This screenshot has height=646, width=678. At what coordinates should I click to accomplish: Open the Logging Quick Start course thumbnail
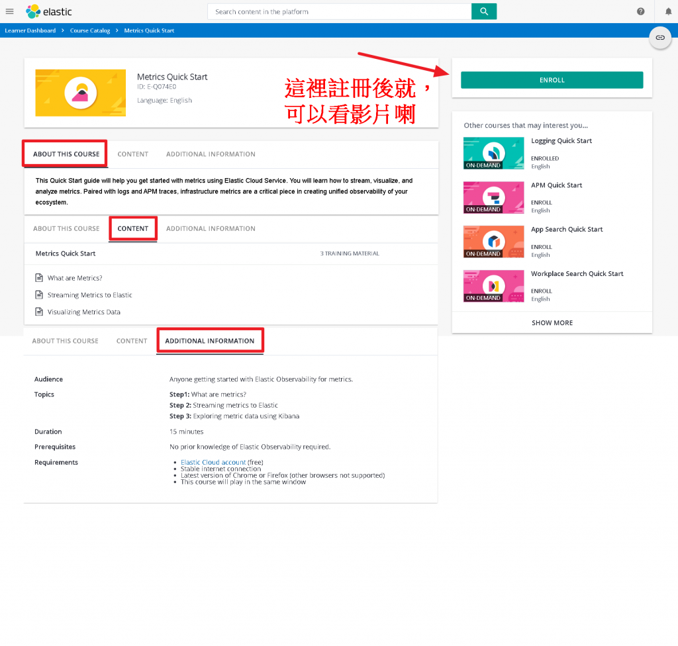(493, 153)
